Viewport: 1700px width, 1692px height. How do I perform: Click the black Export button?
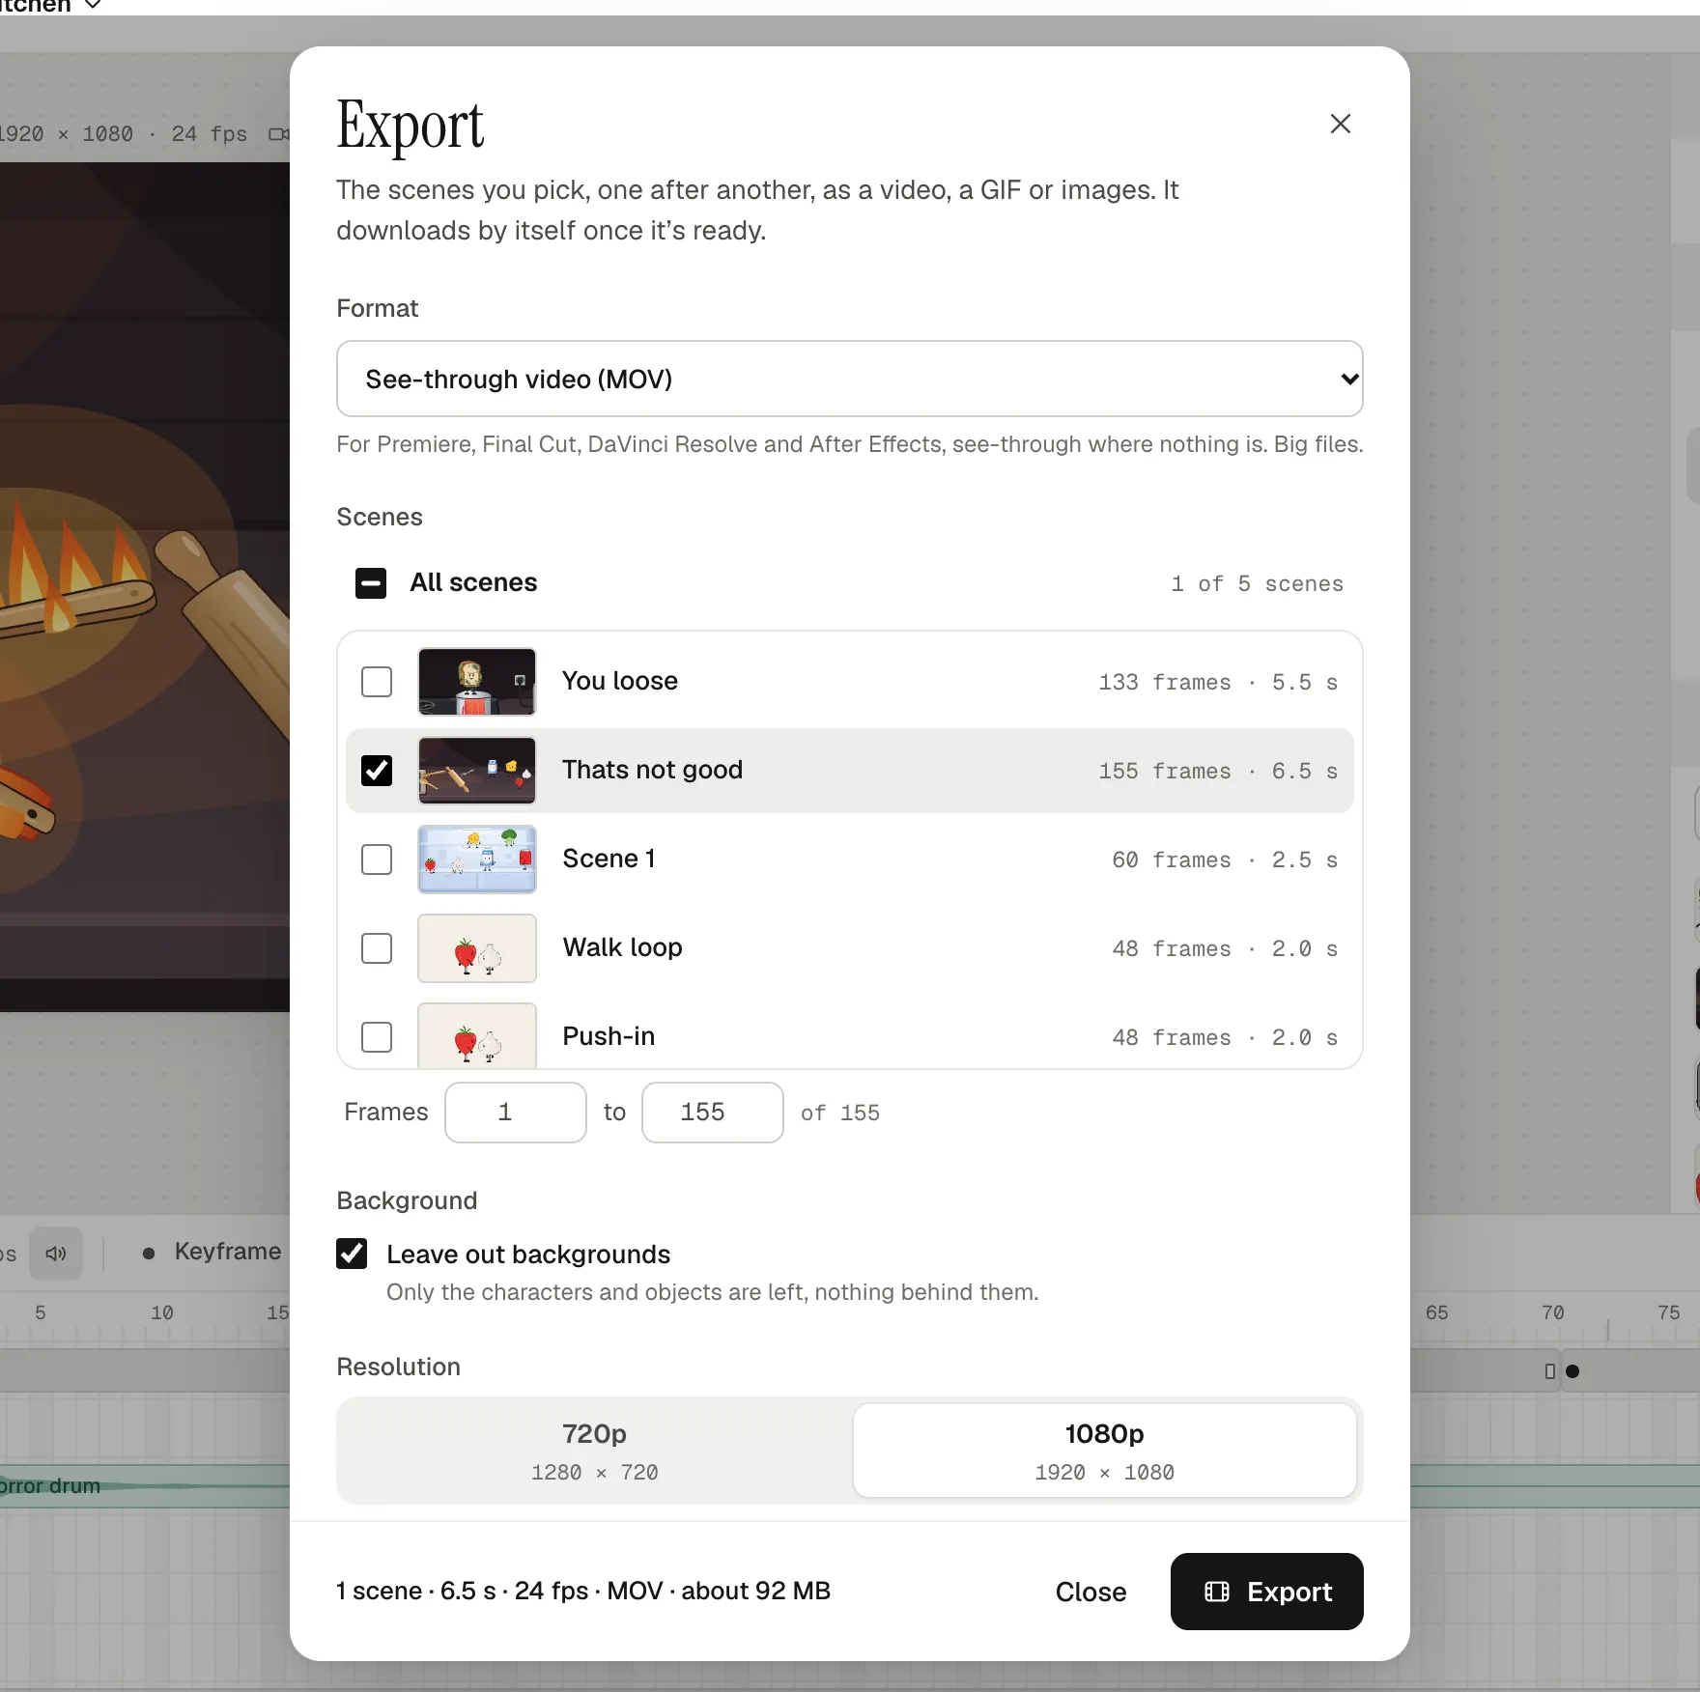pos(1267,1592)
